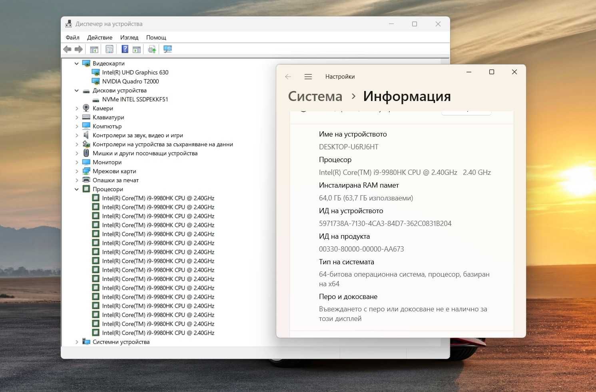Click the Име на устройството label
The width and height of the screenshot is (596, 392).
353,134
